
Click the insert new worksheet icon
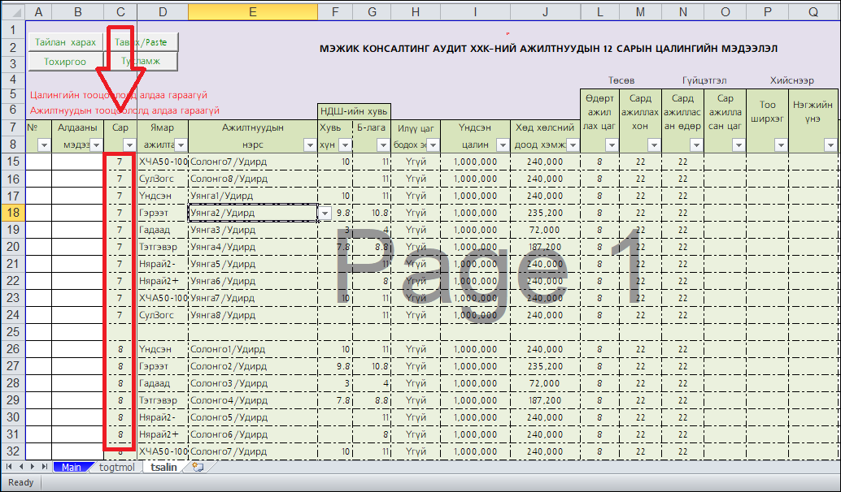pos(197,467)
